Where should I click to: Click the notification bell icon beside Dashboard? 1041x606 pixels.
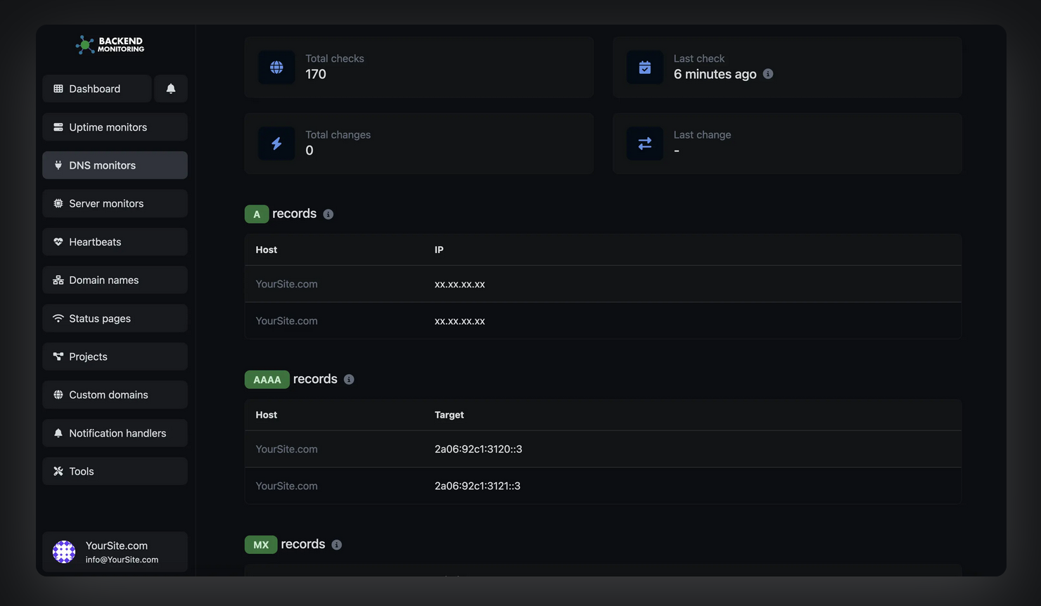click(x=171, y=89)
